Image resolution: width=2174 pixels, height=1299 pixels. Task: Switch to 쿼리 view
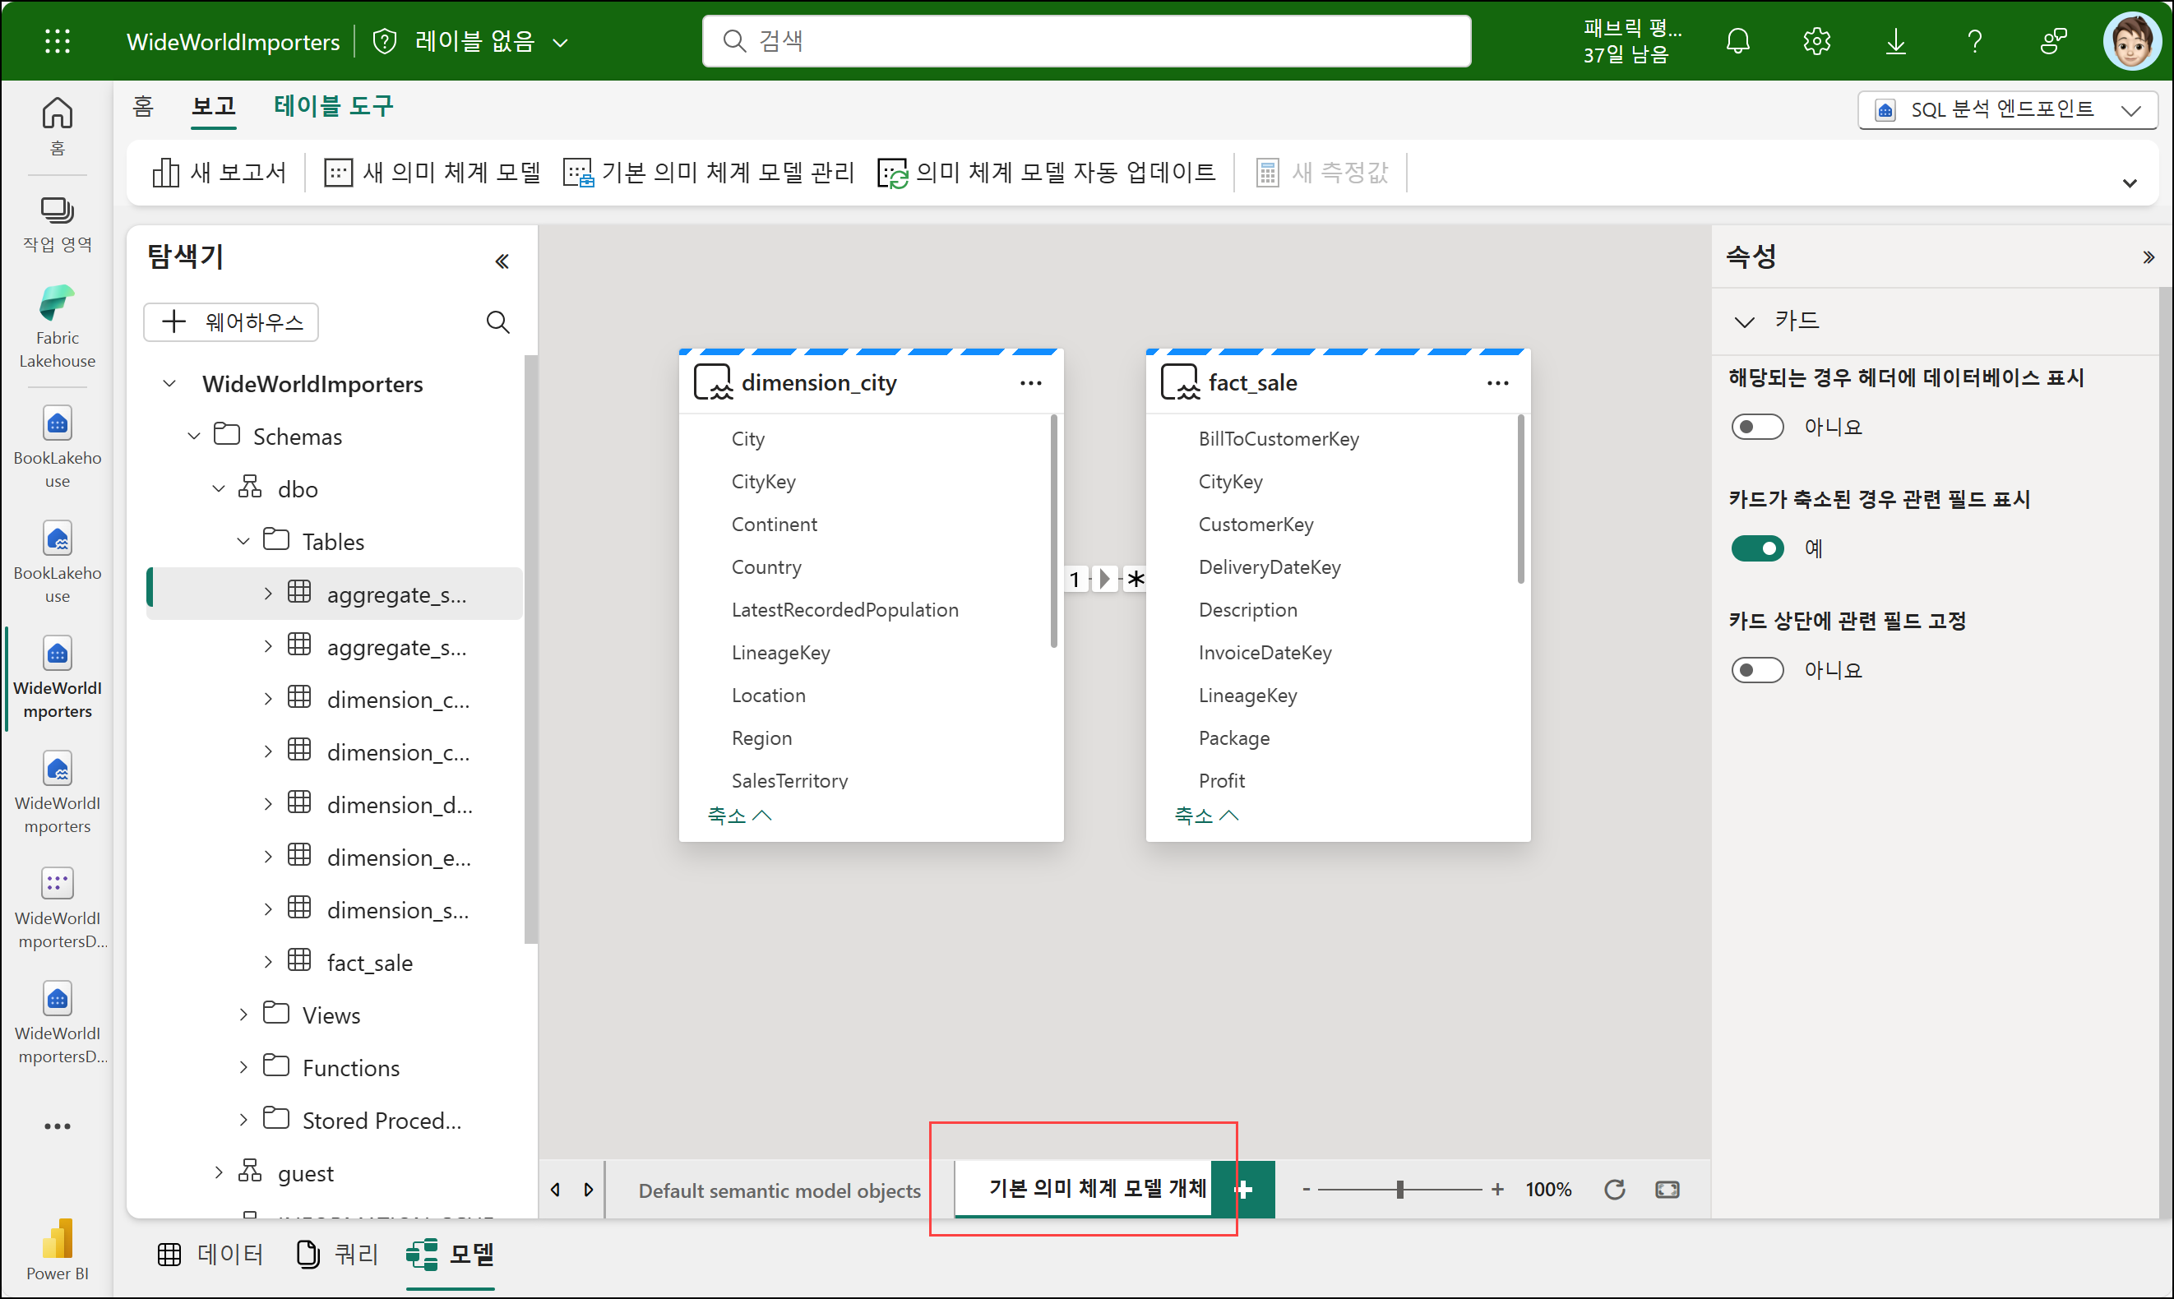337,1255
